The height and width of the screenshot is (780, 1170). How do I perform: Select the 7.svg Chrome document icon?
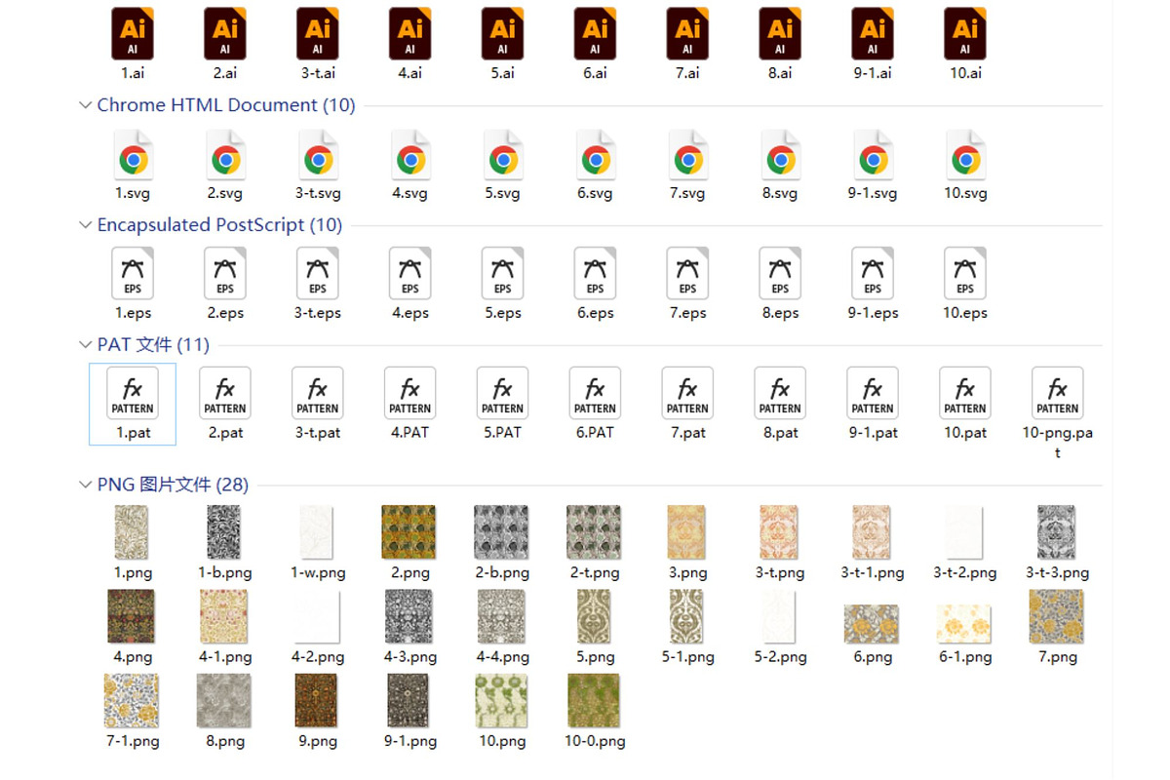tap(688, 156)
